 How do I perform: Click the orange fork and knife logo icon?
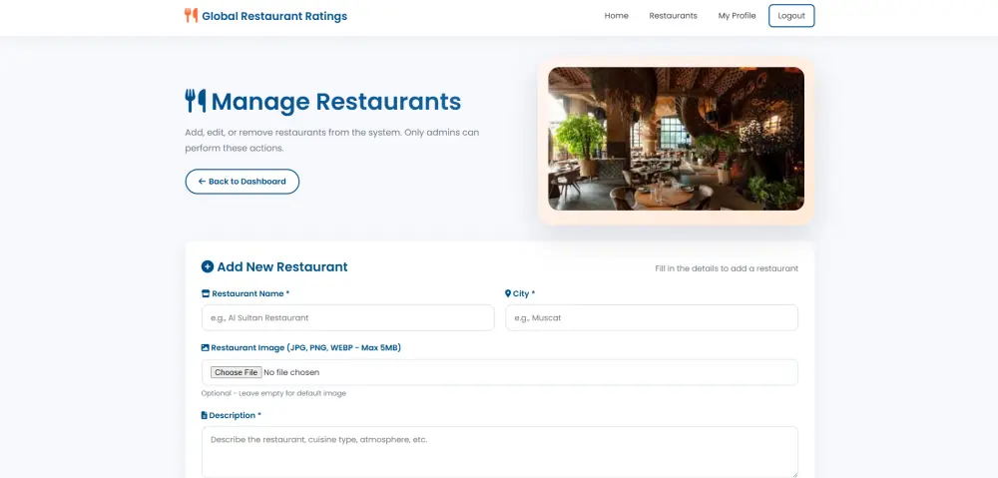(x=191, y=15)
